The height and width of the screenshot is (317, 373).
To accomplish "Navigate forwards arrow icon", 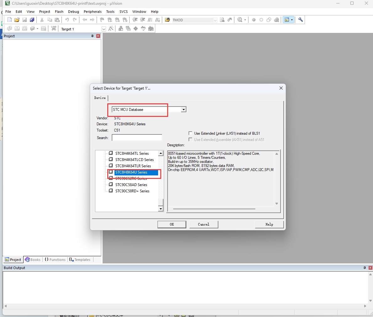I will (x=92, y=20).
